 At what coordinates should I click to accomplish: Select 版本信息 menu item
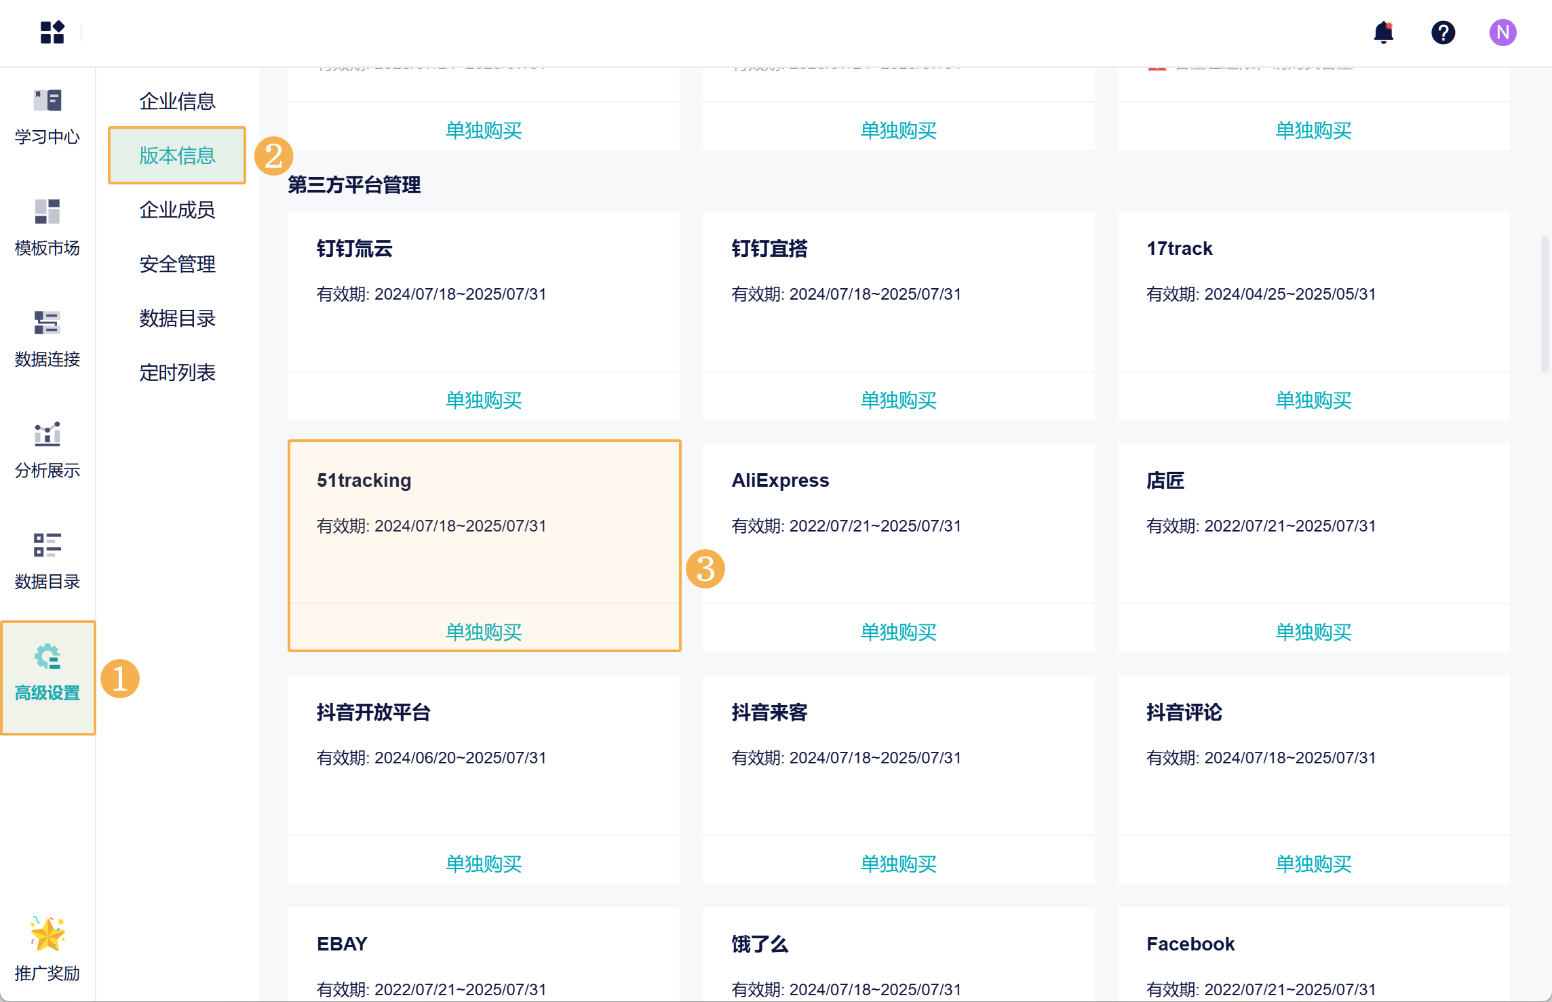(177, 155)
